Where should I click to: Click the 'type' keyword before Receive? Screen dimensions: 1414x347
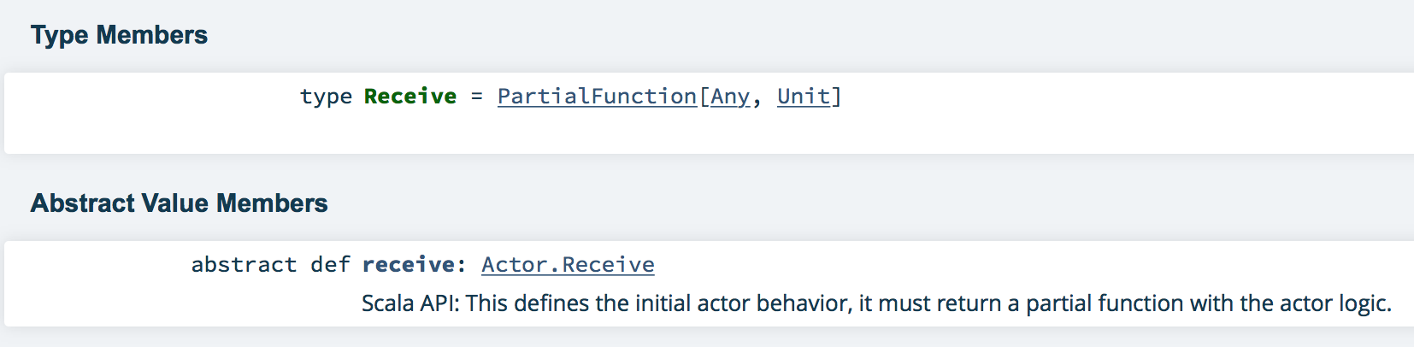pyautogui.click(x=326, y=97)
